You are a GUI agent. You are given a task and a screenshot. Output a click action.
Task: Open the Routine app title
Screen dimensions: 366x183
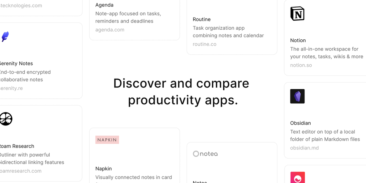point(202,19)
